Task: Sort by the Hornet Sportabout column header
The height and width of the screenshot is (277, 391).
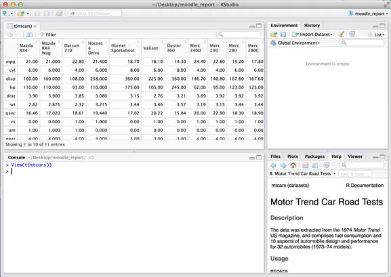Action: tap(125, 48)
